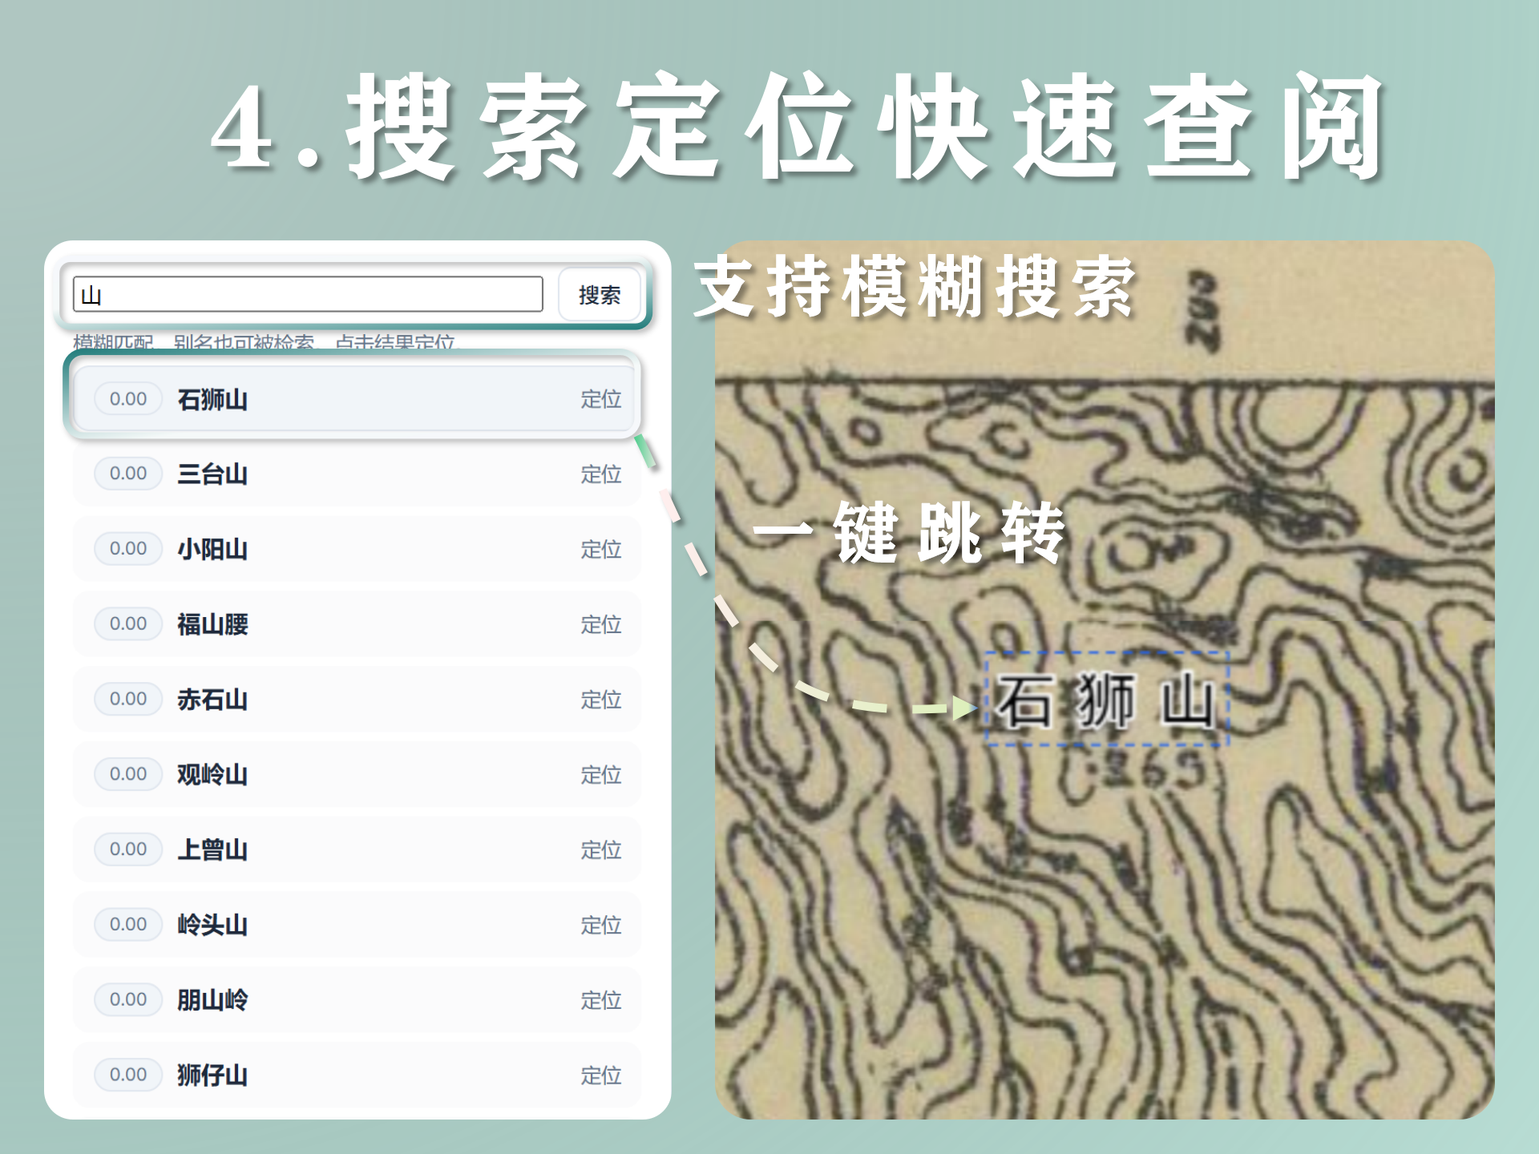The image size is (1539, 1154).
Task: Click 定位 for 狮仔山
Action: (x=601, y=1075)
